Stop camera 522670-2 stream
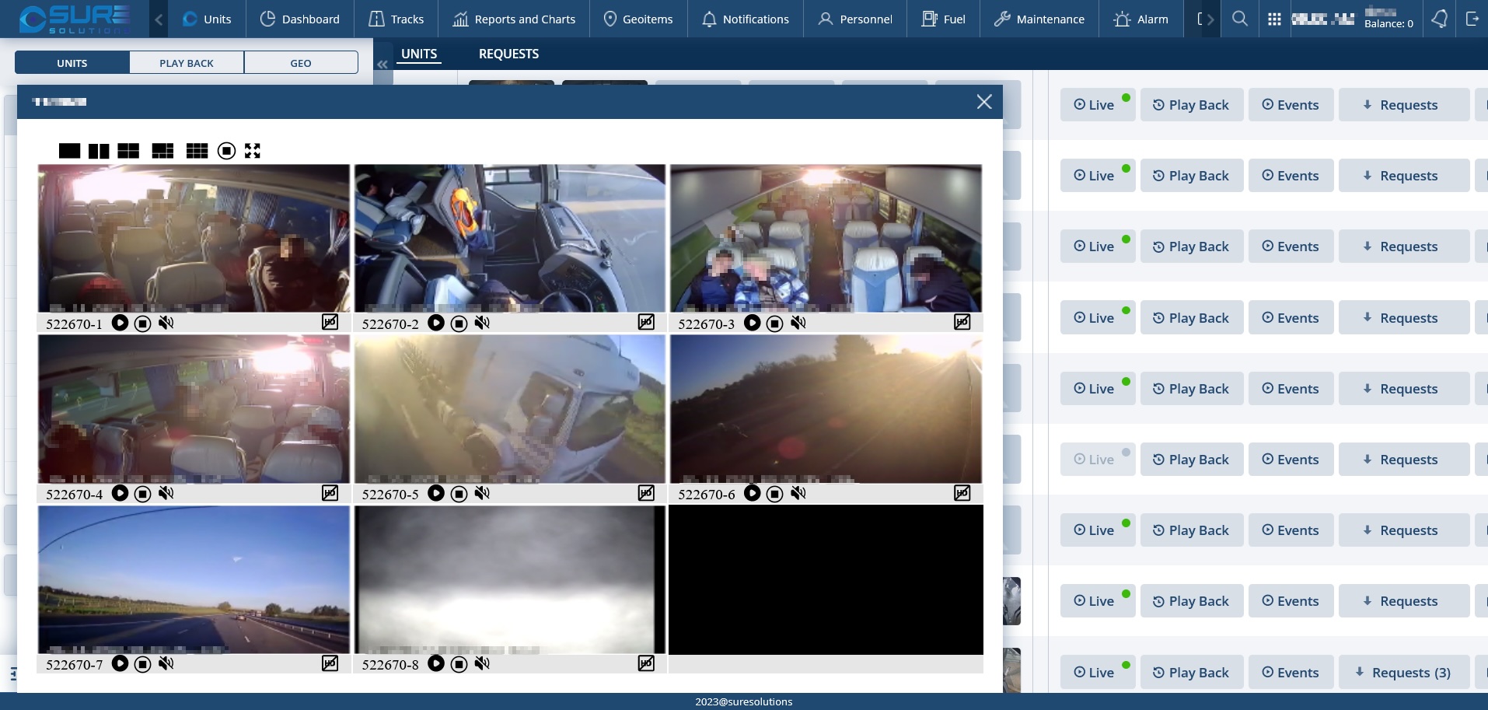1488x710 pixels. coord(459,324)
